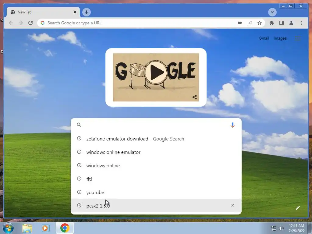Maximize the Chrome window
The image size is (312, 234).
(290, 6)
